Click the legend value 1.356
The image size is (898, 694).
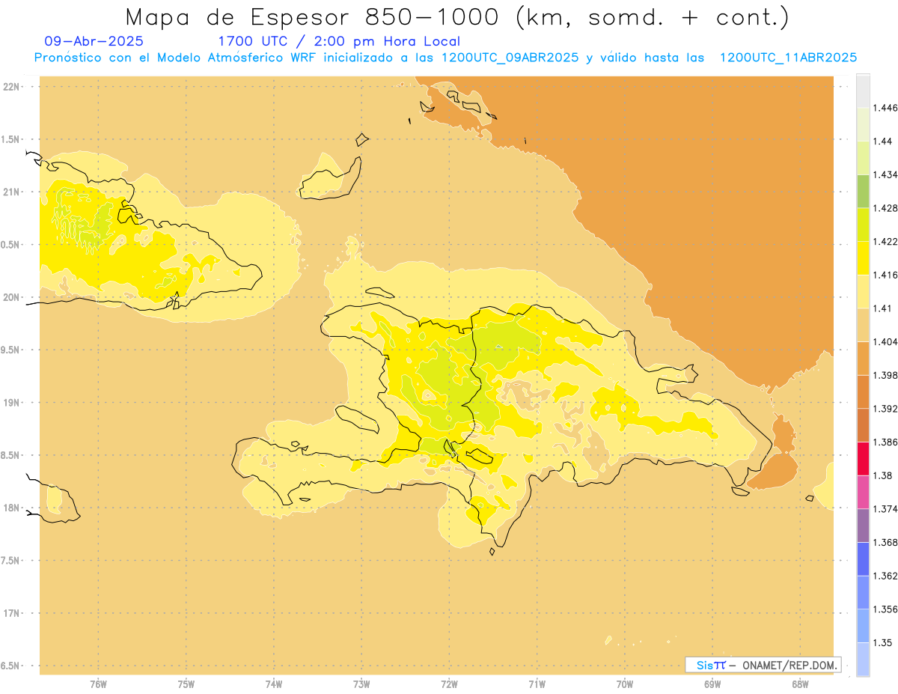point(885,609)
